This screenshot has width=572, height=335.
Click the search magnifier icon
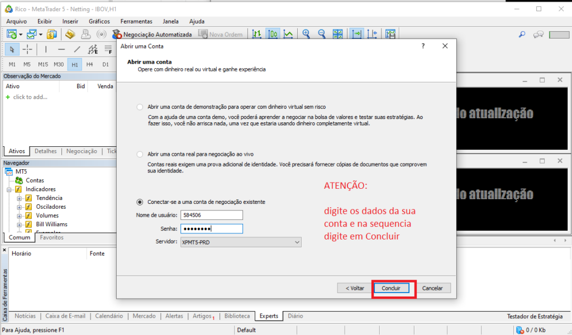(522, 35)
